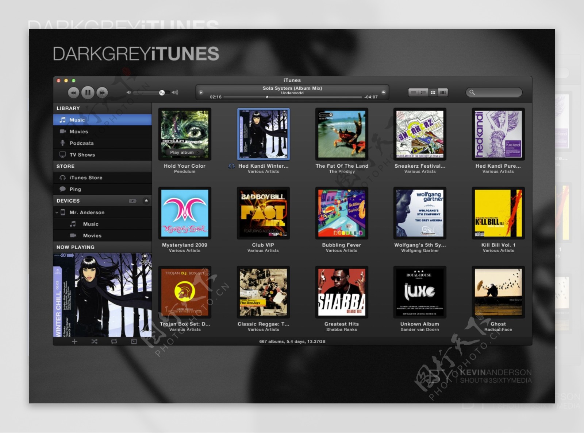
Task: Switch to song list view
Action: [x=413, y=93]
